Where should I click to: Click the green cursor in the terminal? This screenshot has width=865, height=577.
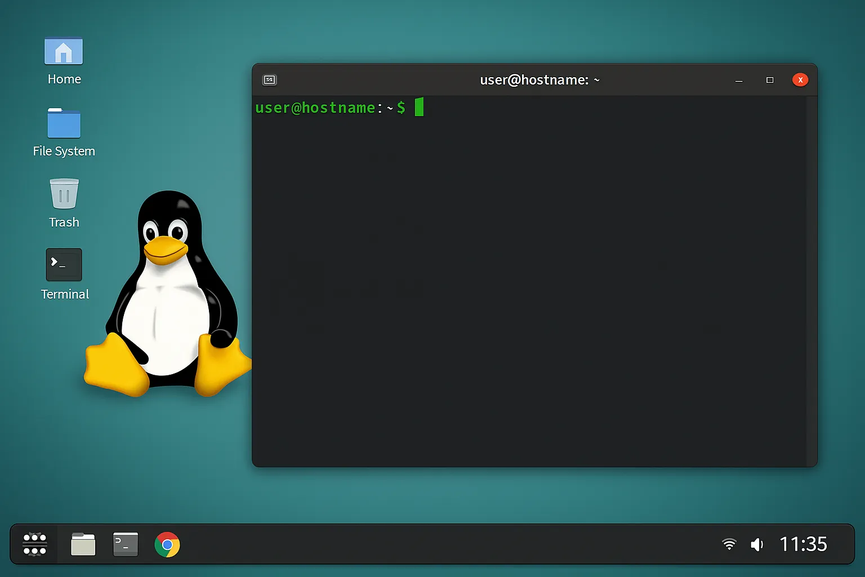pyautogui.click(x=418, y=108)
